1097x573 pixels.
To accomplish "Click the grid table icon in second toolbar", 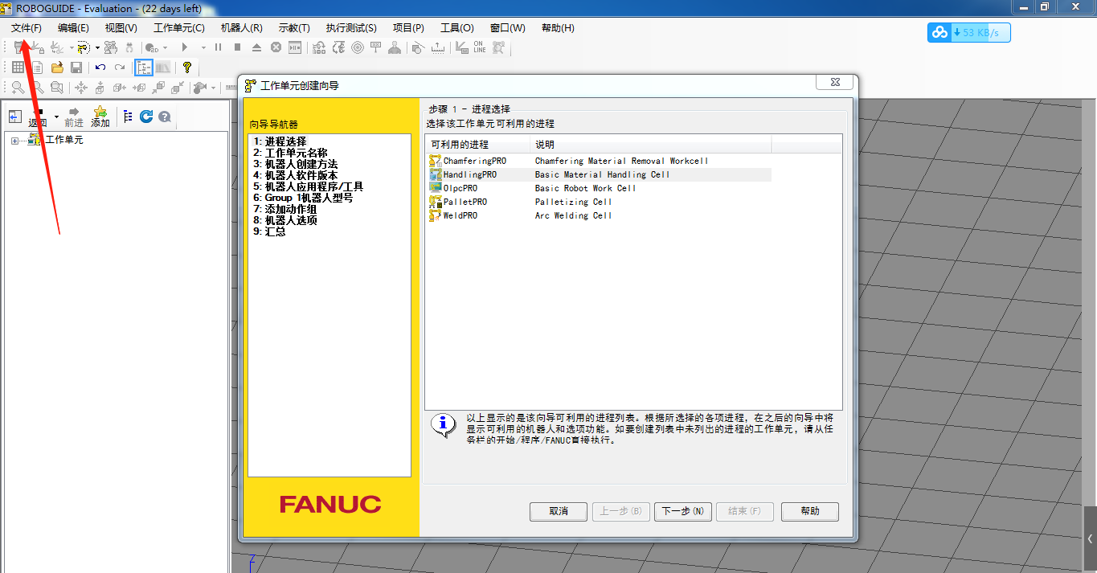I will click(18, 68).
